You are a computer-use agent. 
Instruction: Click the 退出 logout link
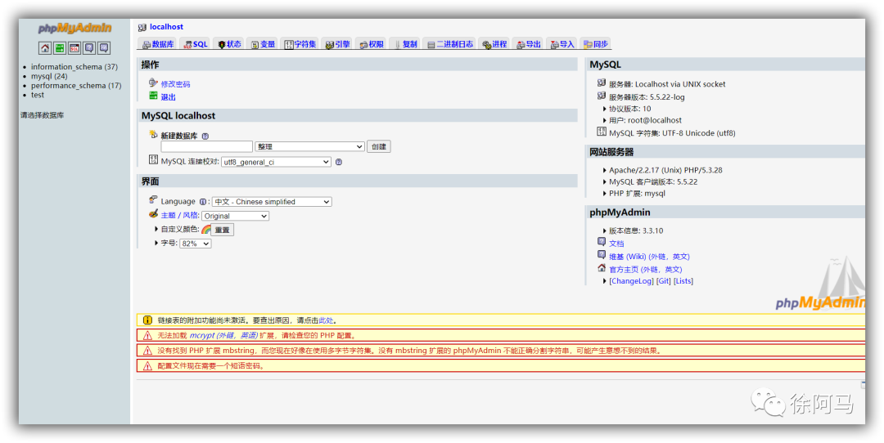coord(168,96)
